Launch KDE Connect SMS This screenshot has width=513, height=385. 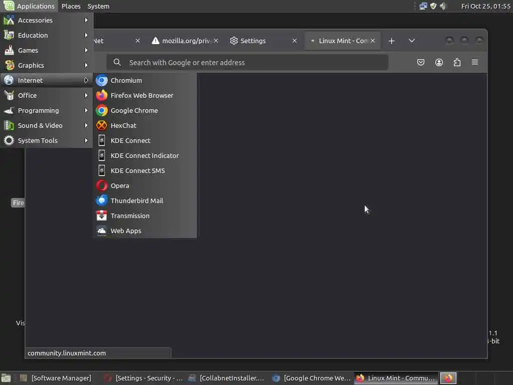pos(145,170)
